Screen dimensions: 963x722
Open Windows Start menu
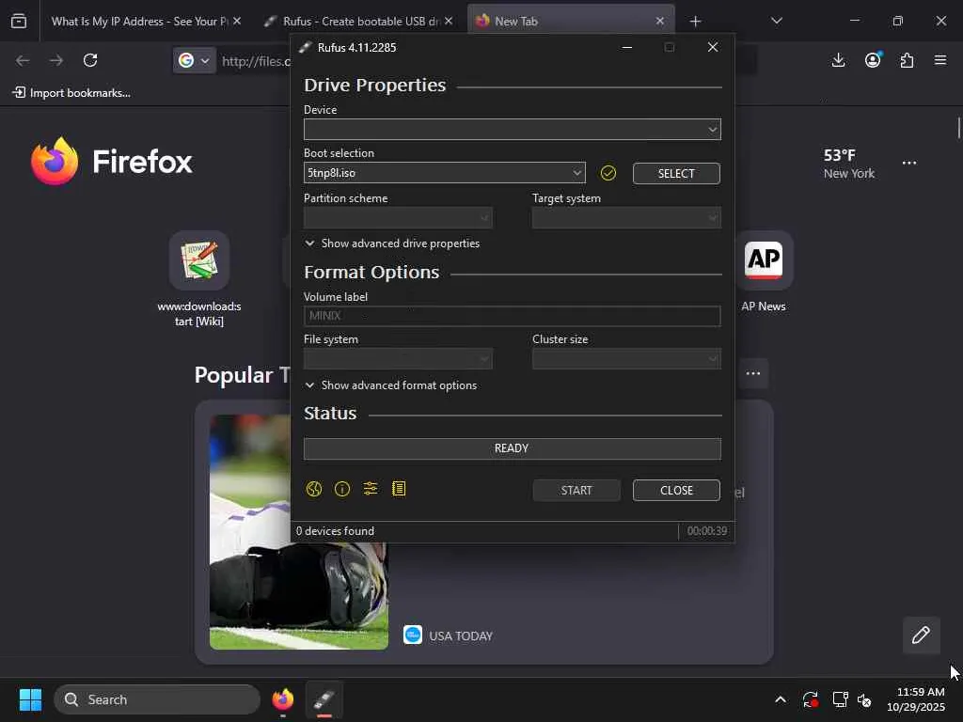pos(30,699)
